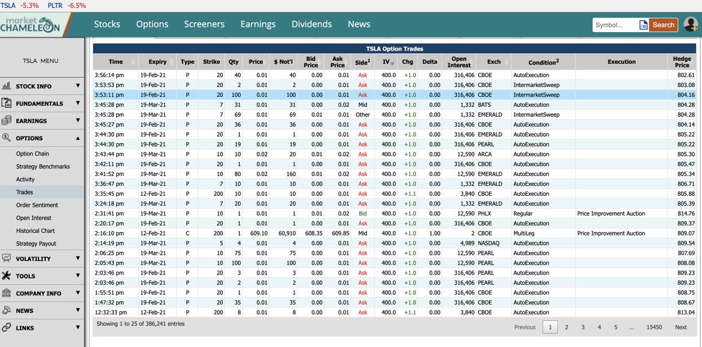The height and width of the screenshot is (347, 702).
Task: Open the Option Chain link
Action: [33, 154]
